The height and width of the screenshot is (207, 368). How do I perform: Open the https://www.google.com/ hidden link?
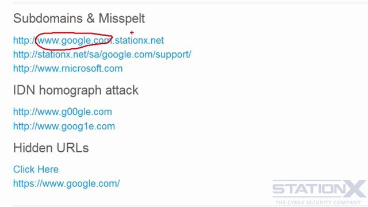(x=67, y=183)
